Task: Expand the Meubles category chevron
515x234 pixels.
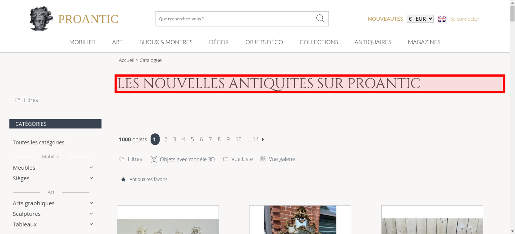Action: click(91, 168)
